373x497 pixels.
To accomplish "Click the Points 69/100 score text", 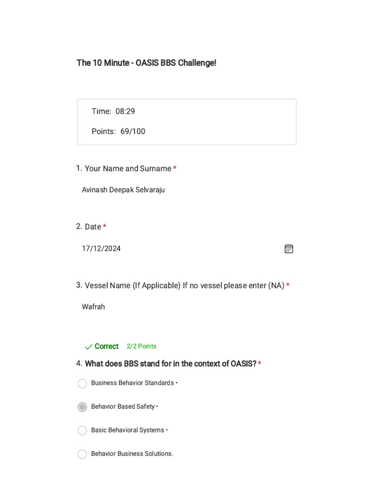I will 119,132.
